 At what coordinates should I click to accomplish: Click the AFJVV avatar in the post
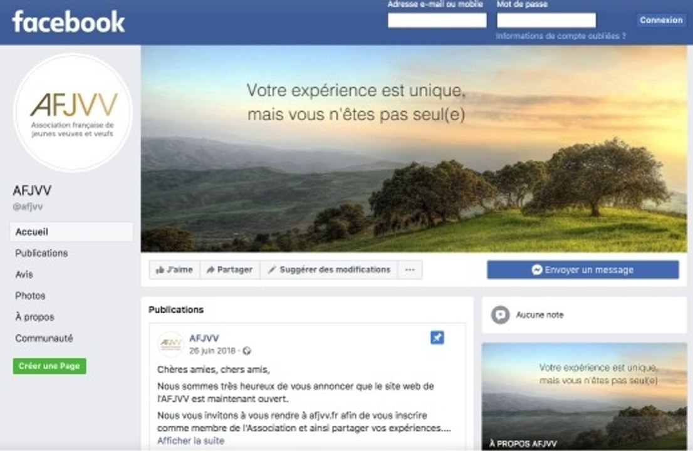(170, 344)
